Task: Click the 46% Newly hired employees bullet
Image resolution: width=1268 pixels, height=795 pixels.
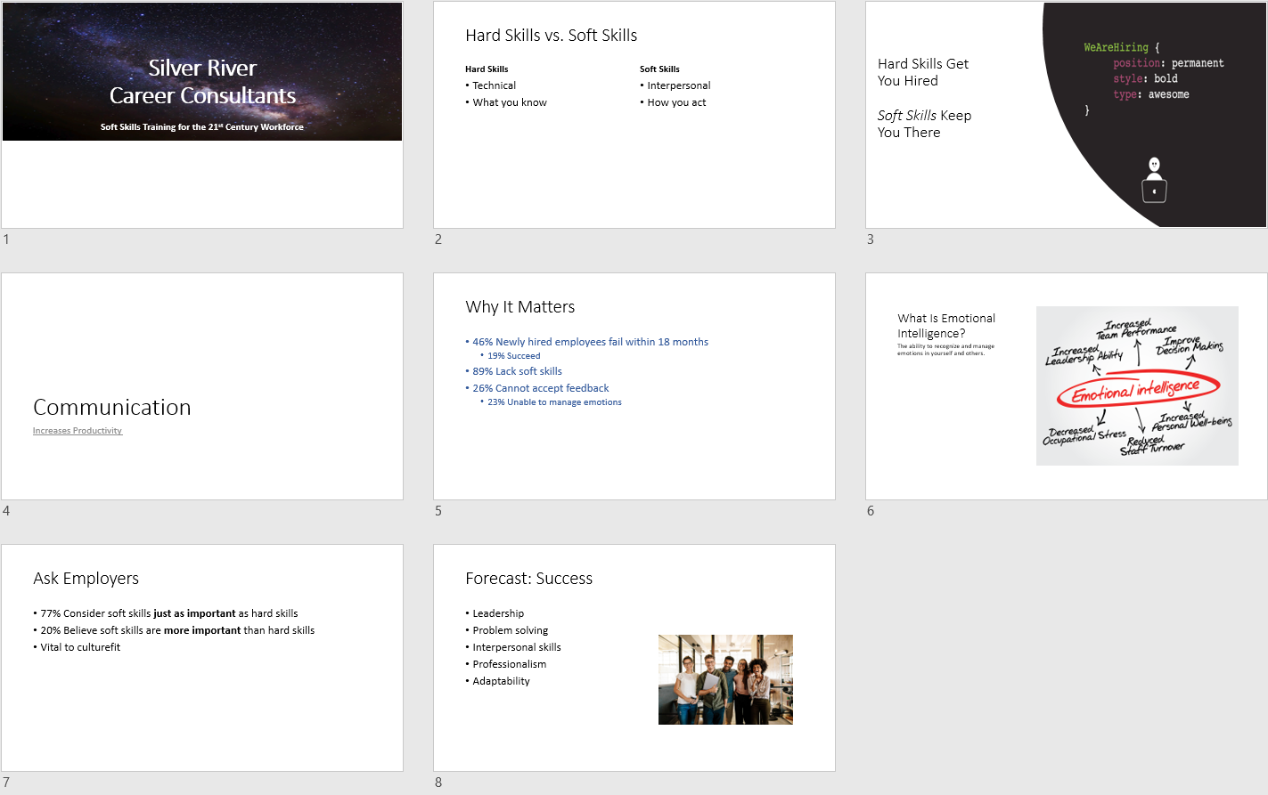Action: (590, 342)
